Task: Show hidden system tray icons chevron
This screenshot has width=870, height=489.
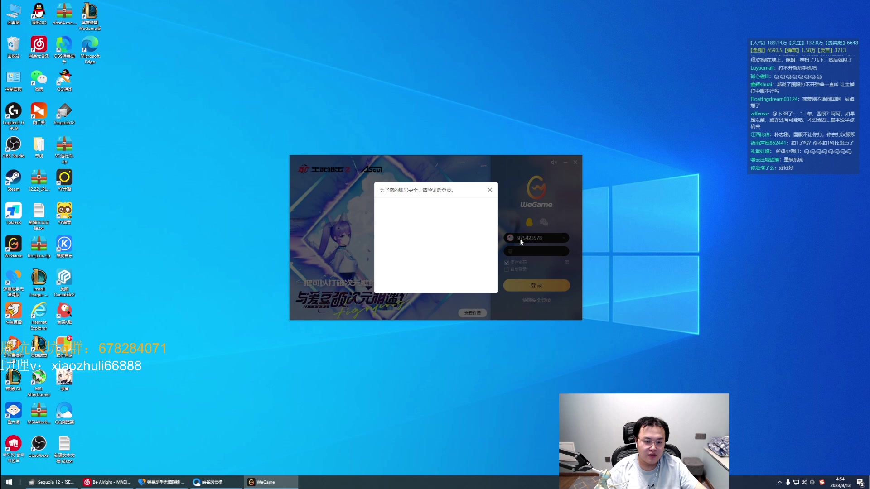Action: tap(779, 482)
